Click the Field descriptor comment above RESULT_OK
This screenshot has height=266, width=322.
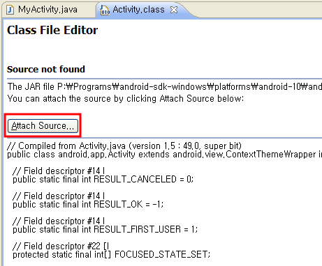click(59, 196)
